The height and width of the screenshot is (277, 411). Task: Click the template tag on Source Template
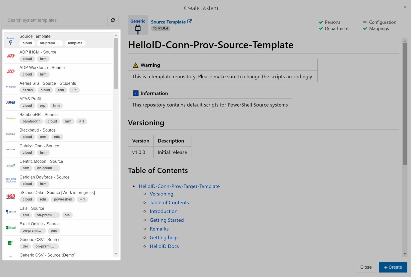75,43
